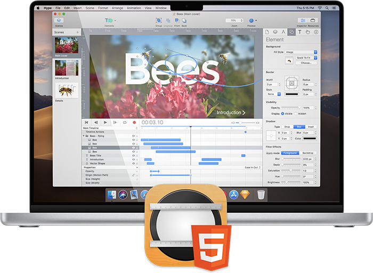
Task: Step forward one frame
Action: 115,122
